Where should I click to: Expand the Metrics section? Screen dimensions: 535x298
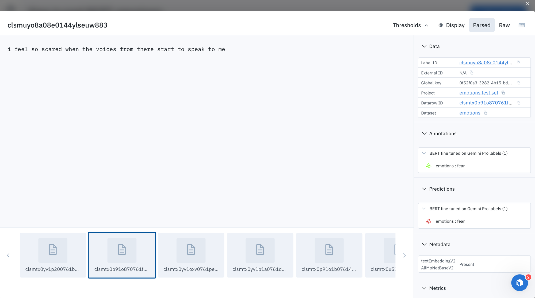424,288
